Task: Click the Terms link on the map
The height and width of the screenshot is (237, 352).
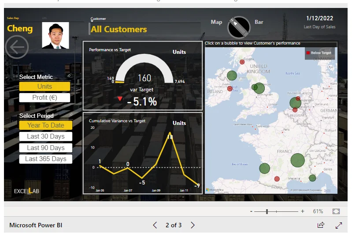Action: (327, 190)
